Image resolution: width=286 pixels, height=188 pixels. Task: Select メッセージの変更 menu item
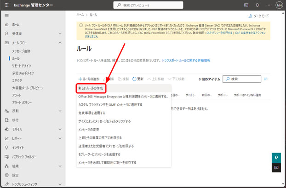pos(124,130)
